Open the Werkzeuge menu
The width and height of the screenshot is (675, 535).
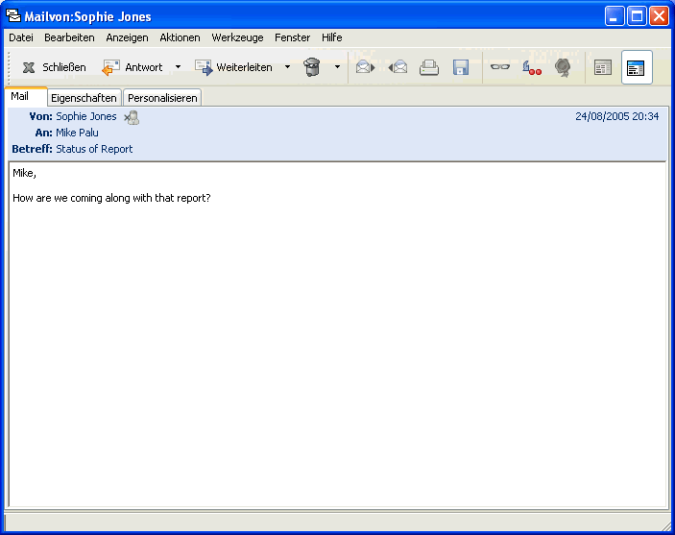point(237,37)
